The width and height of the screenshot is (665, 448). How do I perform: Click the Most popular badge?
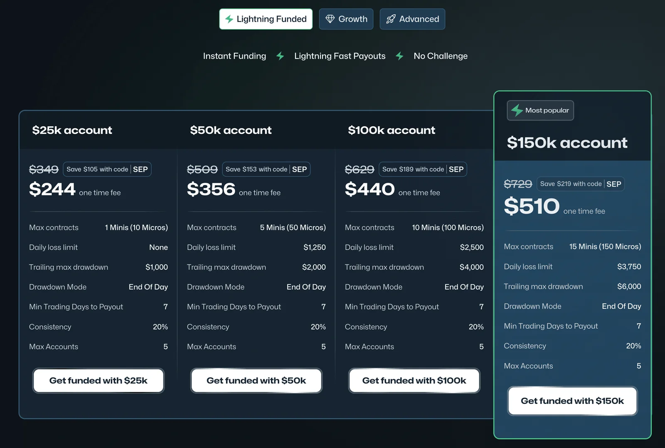click(540, 111)
